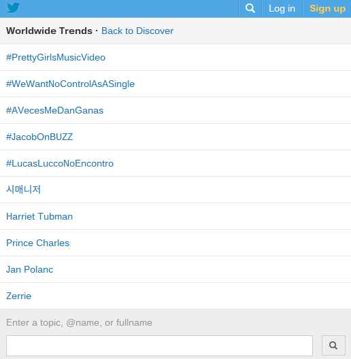Click the 'Enter a topic, @name' label
This screenshot has width=351, height=359.
(79, 322)
